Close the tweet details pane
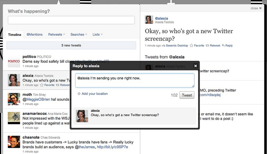The height and width of the screenshot is (154, 267). click(x=256, y=8)
